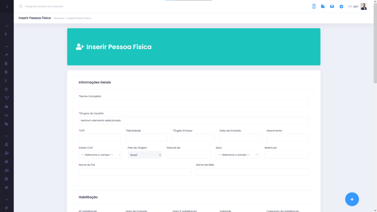Expand the sidebar with the double-chevron icon
377x212 pixels.
7,7
